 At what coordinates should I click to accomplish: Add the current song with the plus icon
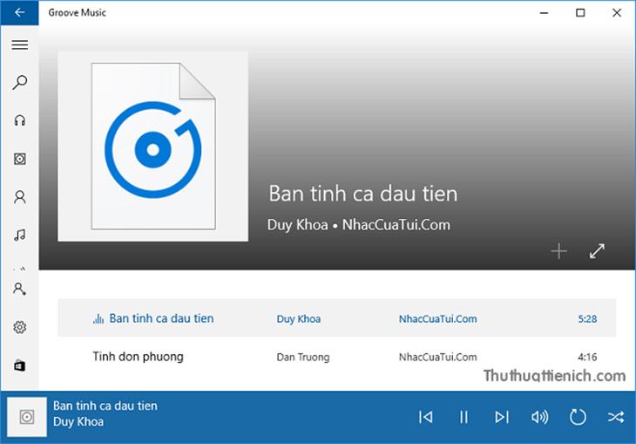558,251
